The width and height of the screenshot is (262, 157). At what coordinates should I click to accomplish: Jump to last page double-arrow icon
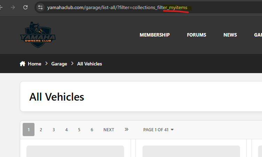pos(126,129)
